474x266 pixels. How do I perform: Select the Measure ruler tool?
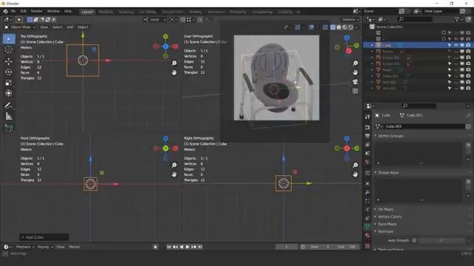point(9,116)
